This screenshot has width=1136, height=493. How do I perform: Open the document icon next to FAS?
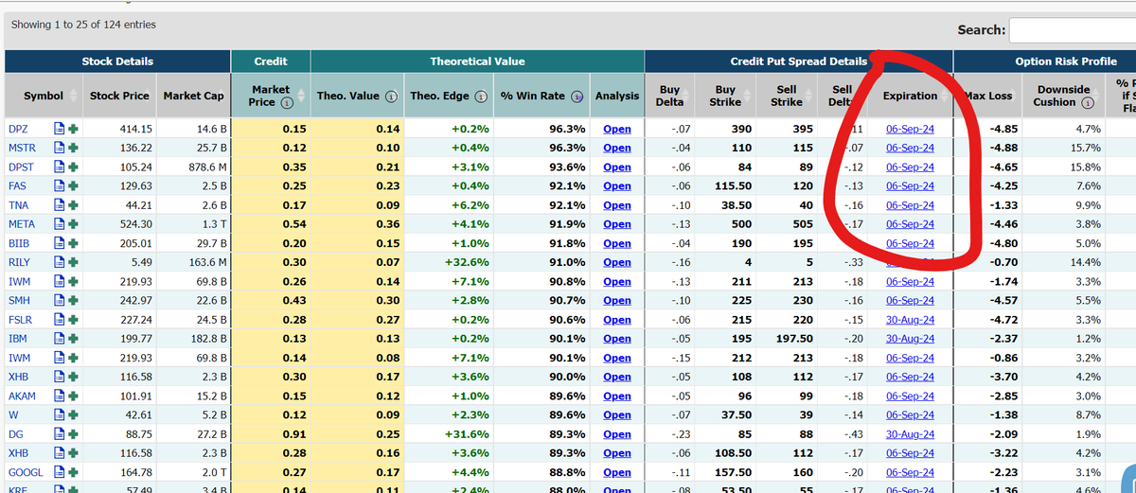pos(59,185)
